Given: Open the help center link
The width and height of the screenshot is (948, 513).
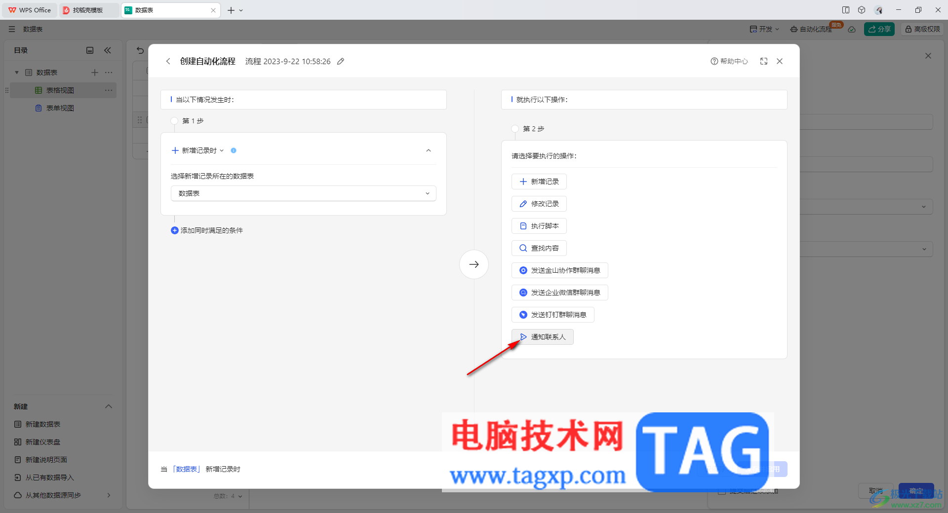Looking at the screenshot, I should click(729, 61).
